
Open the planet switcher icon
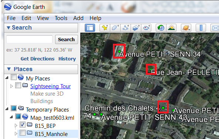coord(186,28)
